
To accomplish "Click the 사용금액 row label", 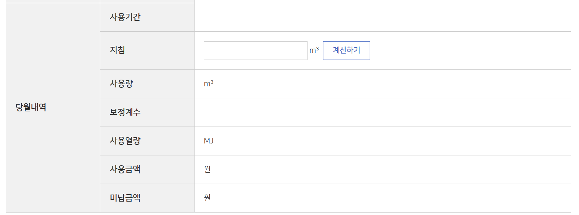I will point(125,169).
